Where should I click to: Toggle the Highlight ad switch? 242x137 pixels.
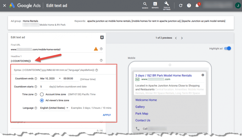[x=227, y=48]
